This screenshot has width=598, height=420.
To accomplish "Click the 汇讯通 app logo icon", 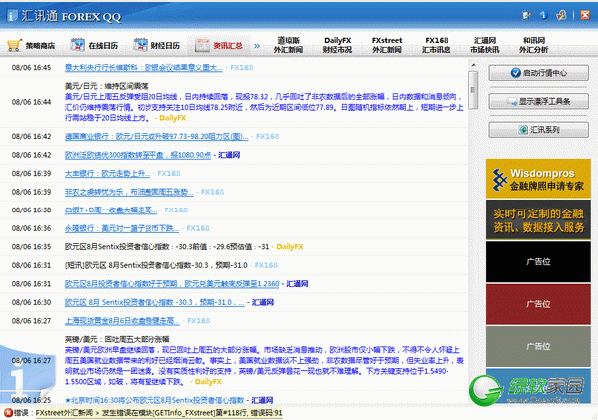I will point(12,15).
